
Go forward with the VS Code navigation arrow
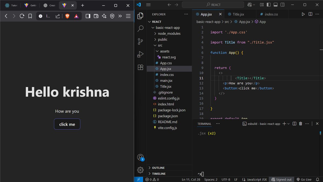point(177,5)
